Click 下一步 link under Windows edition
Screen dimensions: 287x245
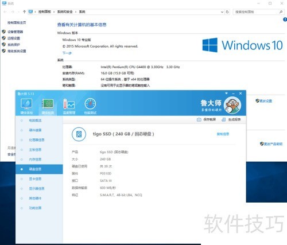tap(67, 53)
